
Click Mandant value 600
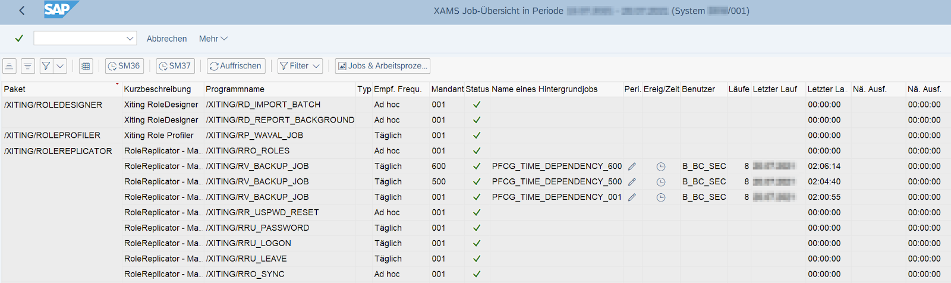click(x=439, y=166)
